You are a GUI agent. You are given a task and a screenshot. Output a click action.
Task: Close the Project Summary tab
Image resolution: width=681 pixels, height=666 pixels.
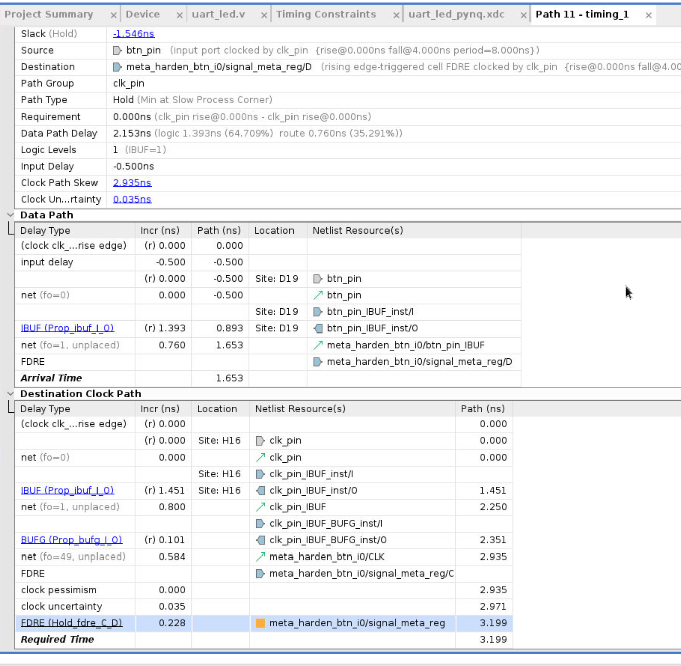click(x=113, y=15)
